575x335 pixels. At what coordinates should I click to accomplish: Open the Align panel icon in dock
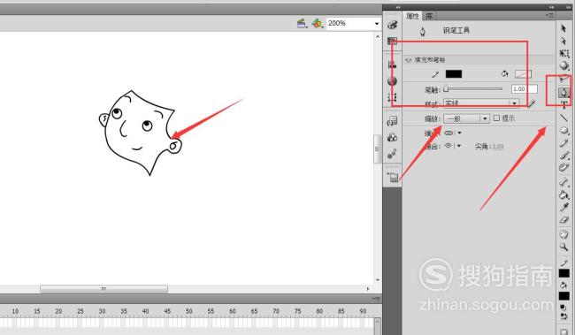(x=393, y=65)
